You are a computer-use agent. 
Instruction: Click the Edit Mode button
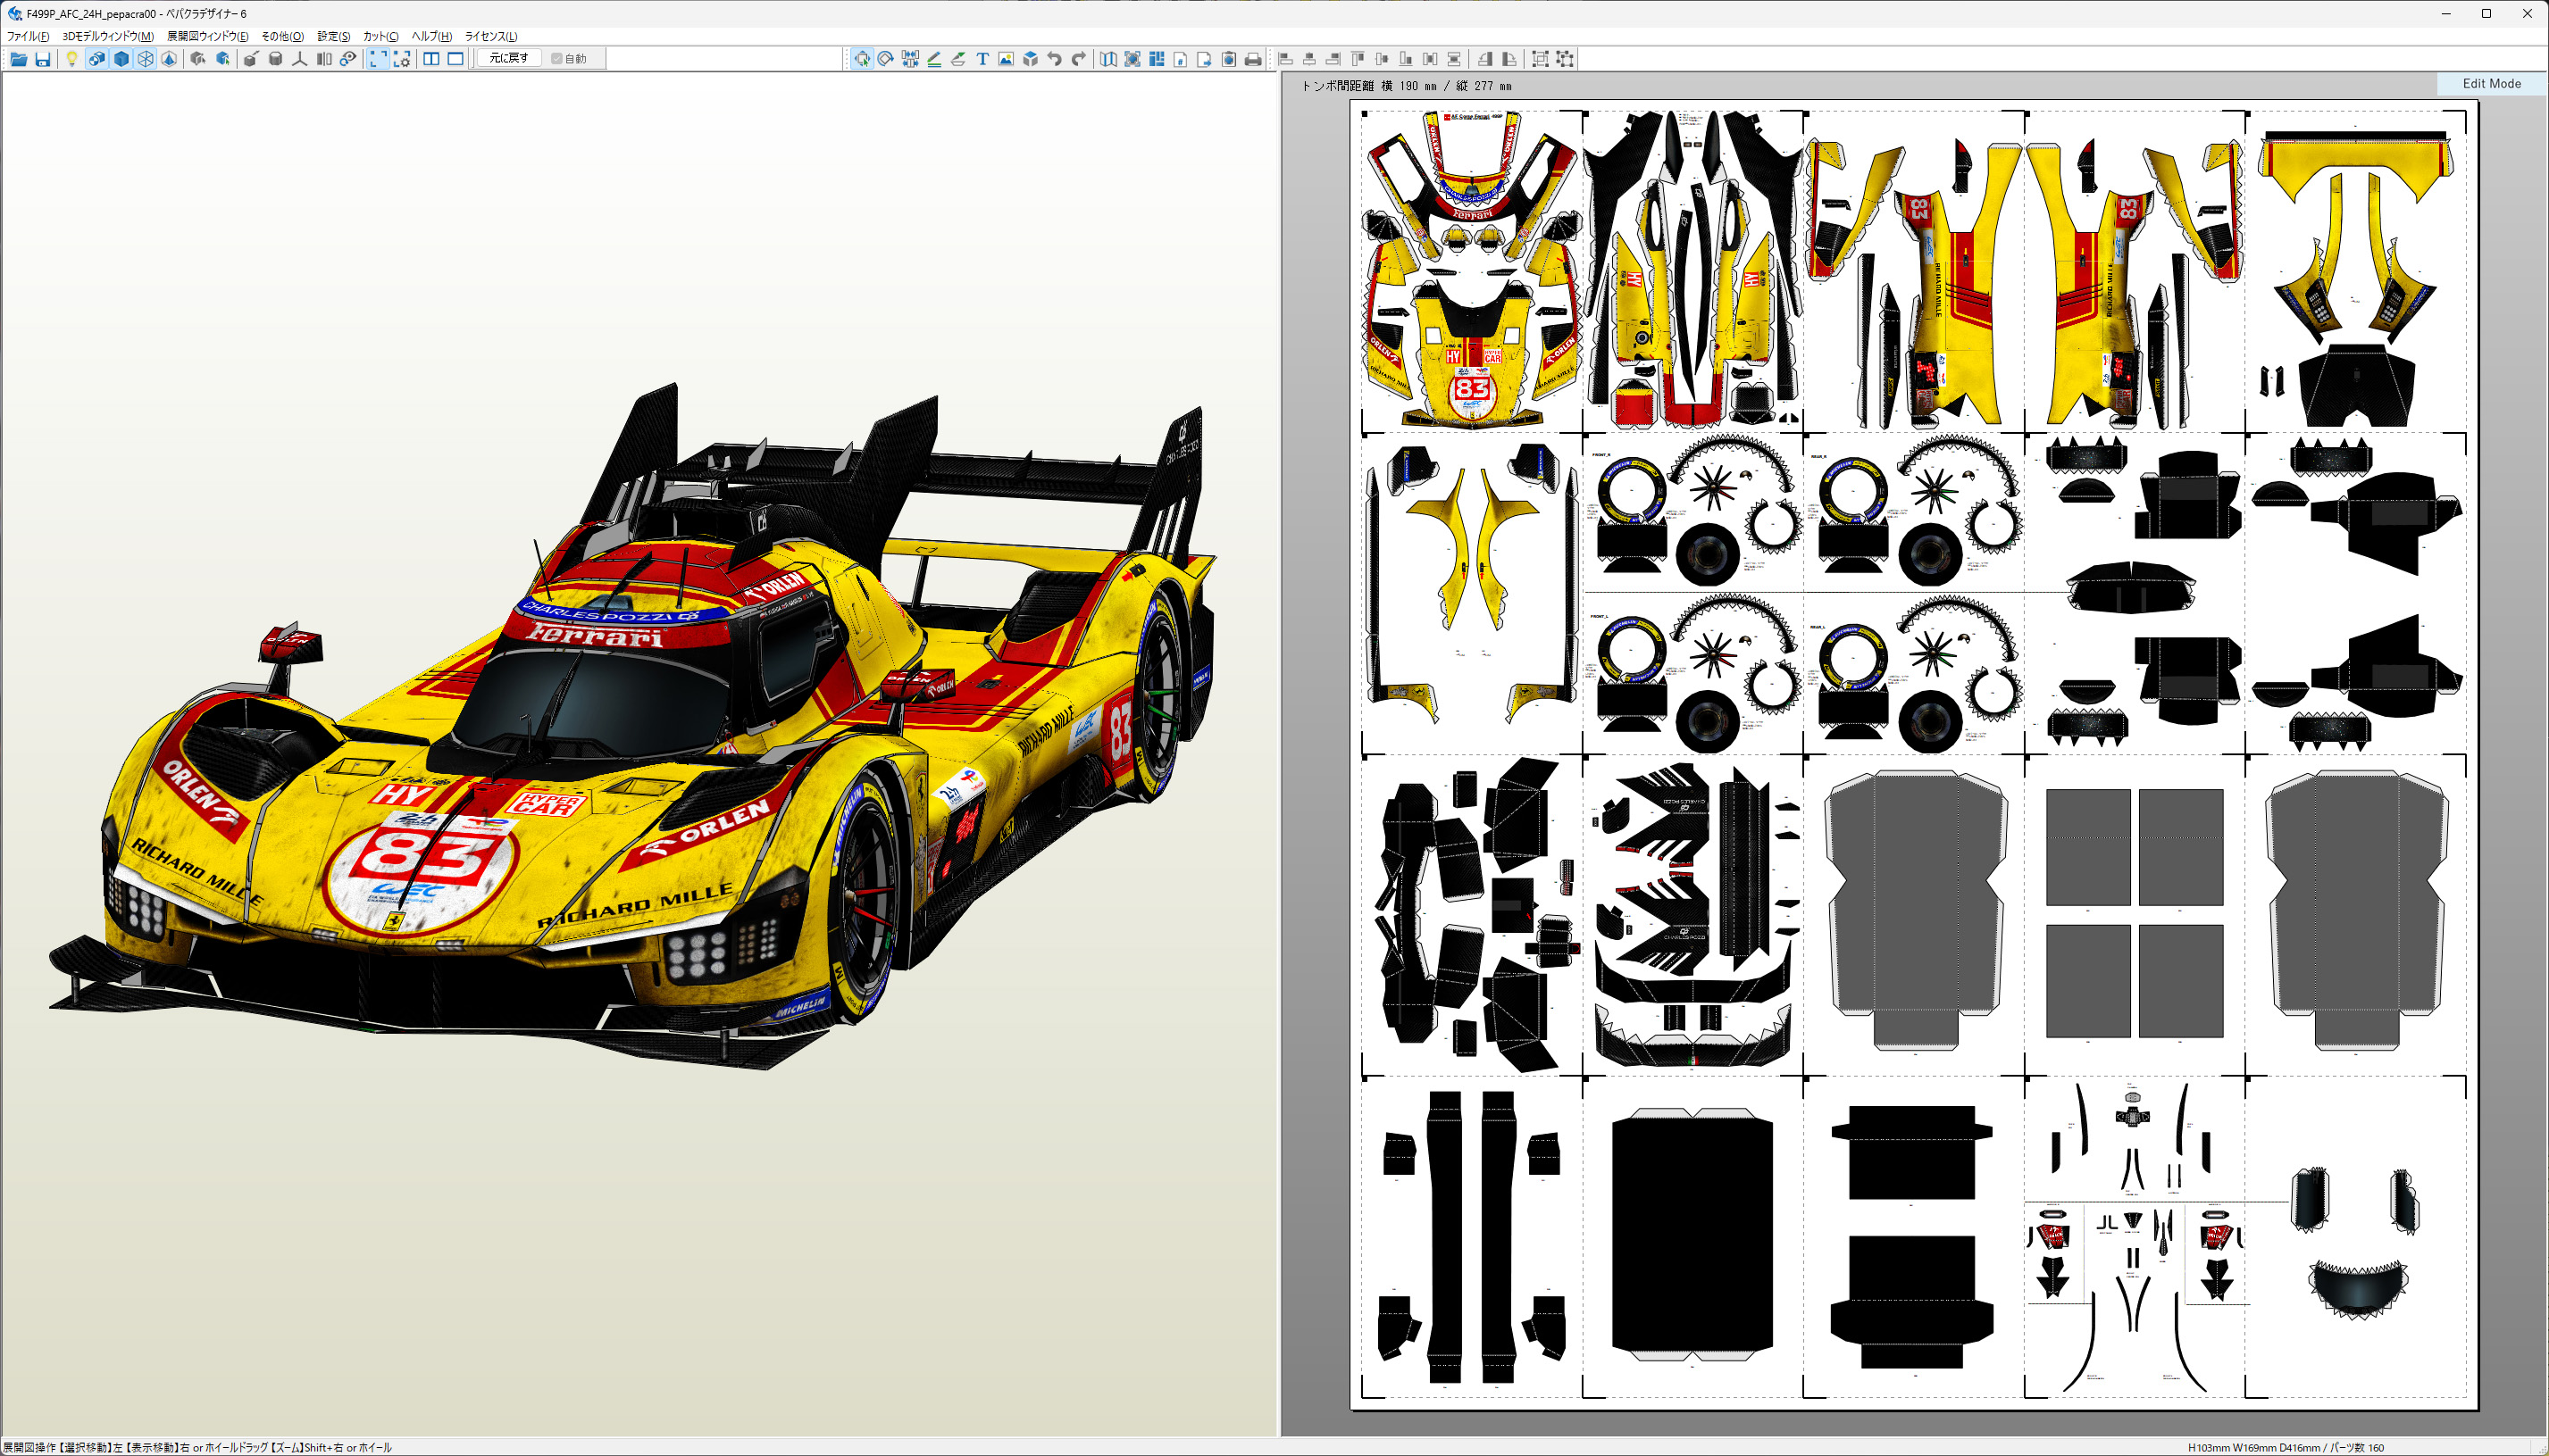point(2491,84)
